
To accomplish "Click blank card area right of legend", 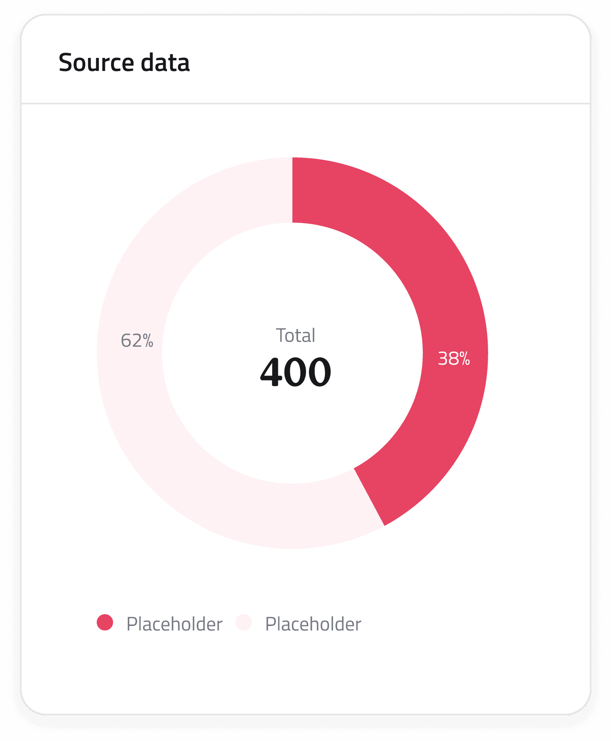I will 469,624.
